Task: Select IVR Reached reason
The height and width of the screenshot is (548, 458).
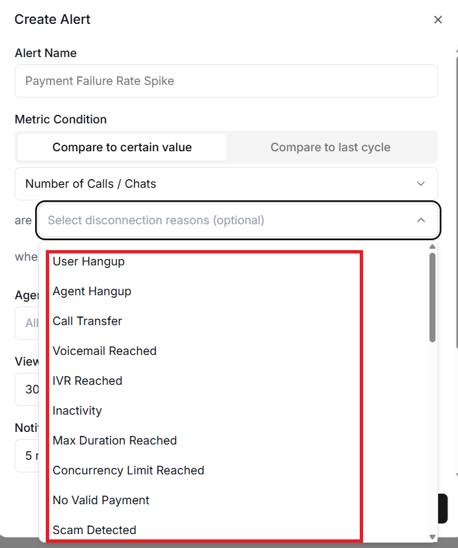Action: [88, 381]
